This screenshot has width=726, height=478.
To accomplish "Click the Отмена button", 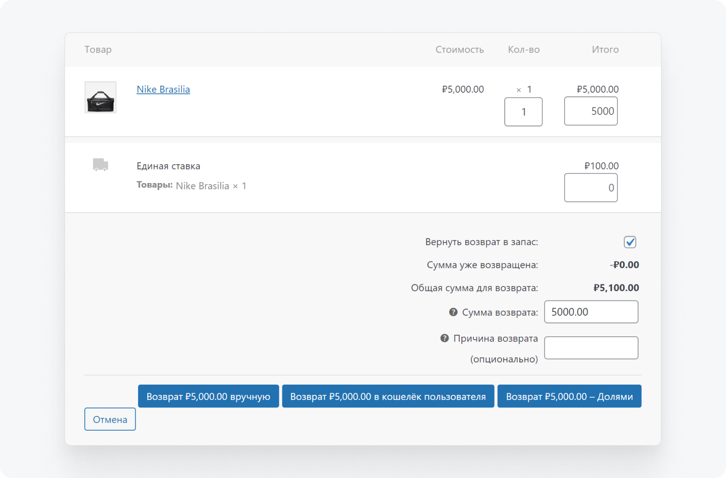I will pos(110,419).
